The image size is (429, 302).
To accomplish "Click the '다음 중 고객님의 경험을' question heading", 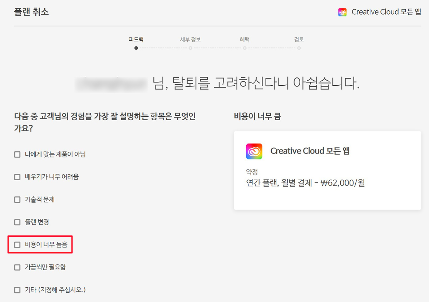I will tap(105, 122).
